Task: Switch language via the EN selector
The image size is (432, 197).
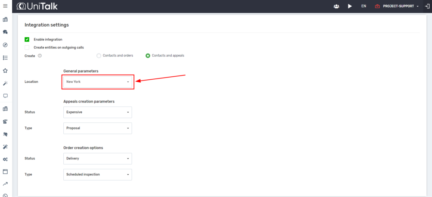Action: (x=364, y=6)
